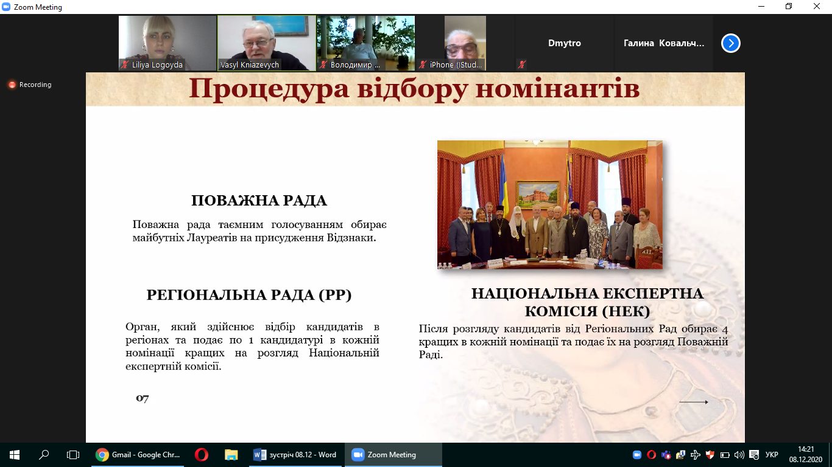
Task: Open Opera browser from the taskbar
Action: point(201,455)
